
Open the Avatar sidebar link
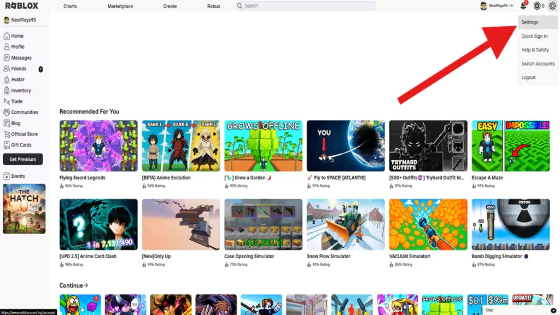[x=18, y=80]
